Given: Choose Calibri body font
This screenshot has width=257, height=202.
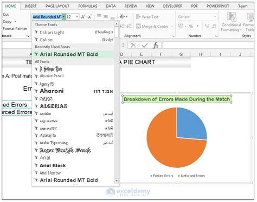Looking at the screenshot, I should click(73, 40).
